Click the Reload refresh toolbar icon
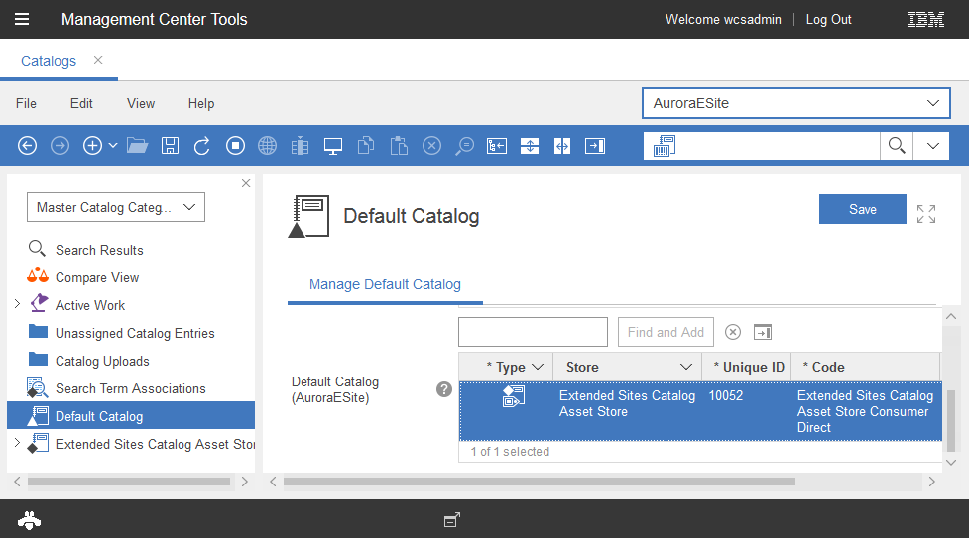Image resolution: width=969 pixels, height=538 pixels. [202, 146]
